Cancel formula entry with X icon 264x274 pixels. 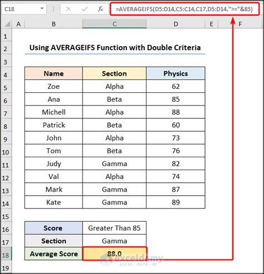click(x=69, y=9)
